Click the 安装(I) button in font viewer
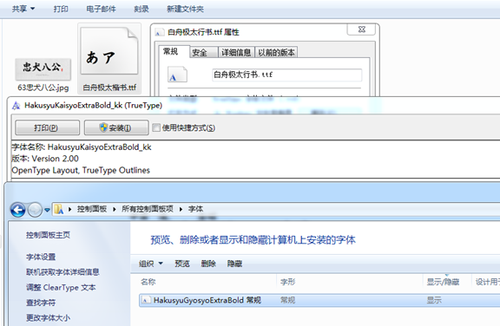 (x=116, y=127)
